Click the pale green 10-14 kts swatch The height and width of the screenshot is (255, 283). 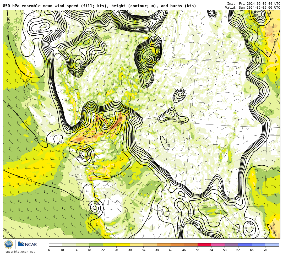[69, 245]
